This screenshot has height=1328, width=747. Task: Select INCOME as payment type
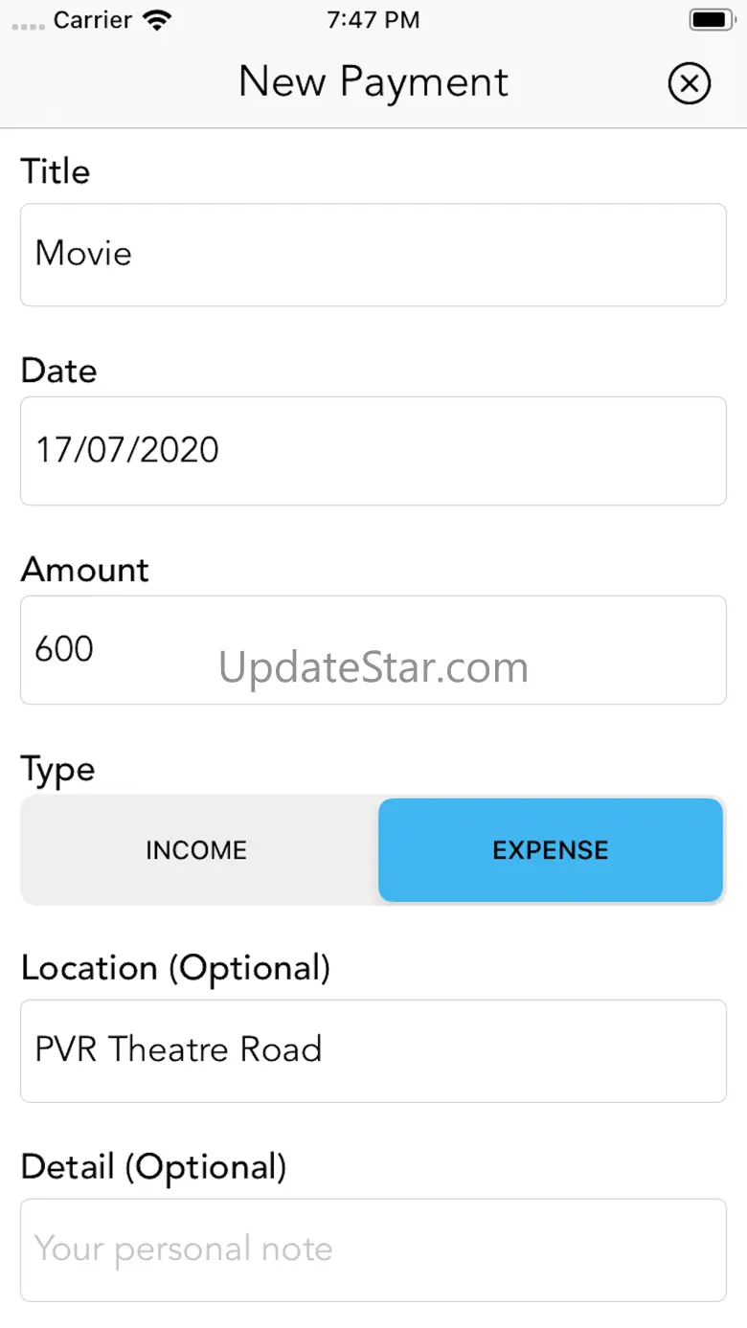(196, 850)
